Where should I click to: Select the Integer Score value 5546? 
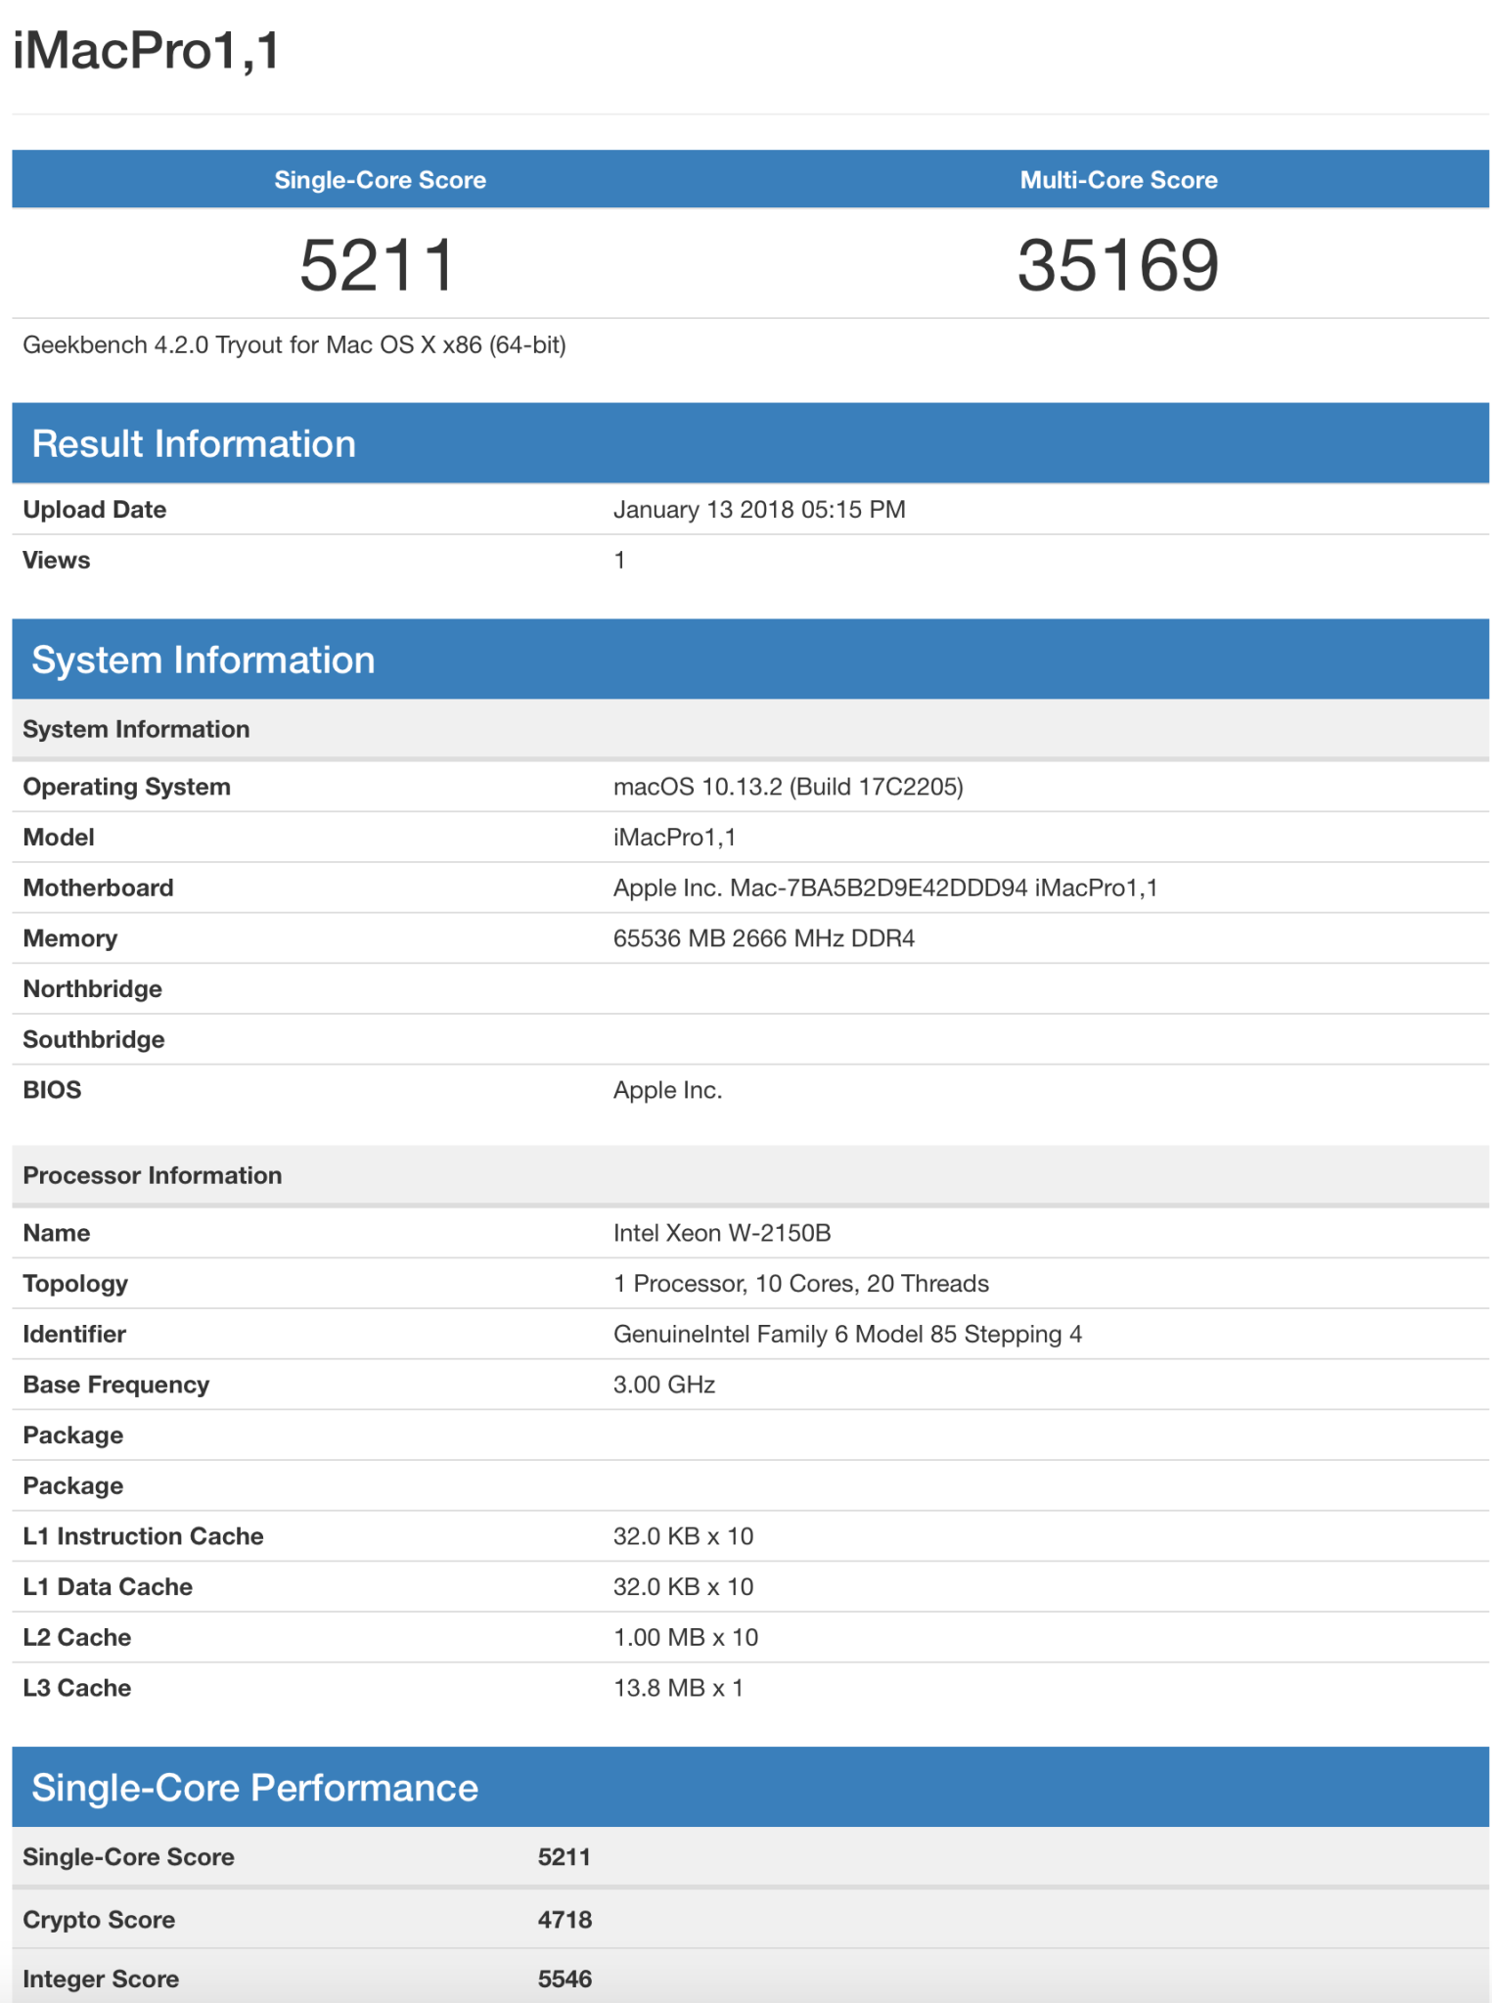565,1980
